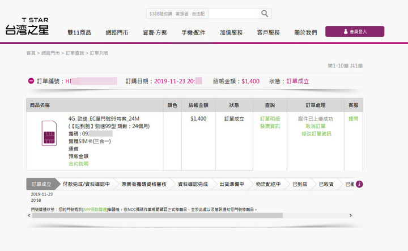Click the T STAR 台灣之星 logo
This screenshot has height=251, width=408.
coord(27,26)
